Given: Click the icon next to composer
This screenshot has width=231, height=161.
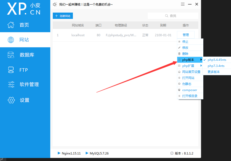Looking at the screenshot, I should (x=179, y=90).
